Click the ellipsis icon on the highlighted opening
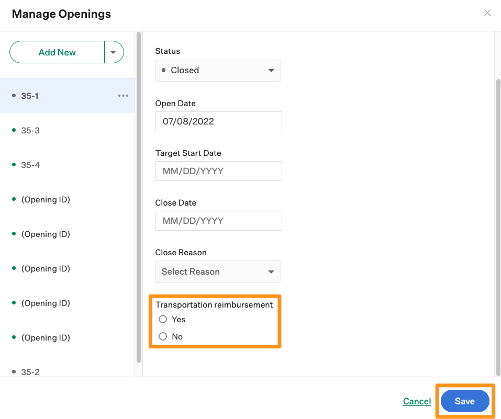The height and width of the screenshot is (419, 501). click(x=123, y=95)
